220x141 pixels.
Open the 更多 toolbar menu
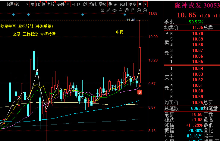[x=132, y=4]
